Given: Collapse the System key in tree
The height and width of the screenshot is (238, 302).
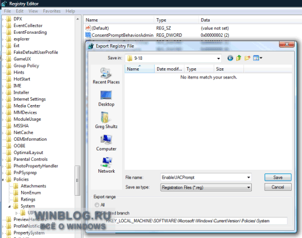Looking at the screenshot, I should click(10, 207).
